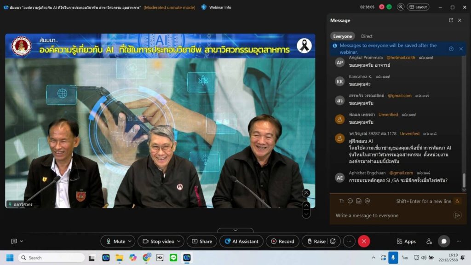Toggle the Raise hand button
The height and width of the screenshot is (265, 471).
[316, 242]
